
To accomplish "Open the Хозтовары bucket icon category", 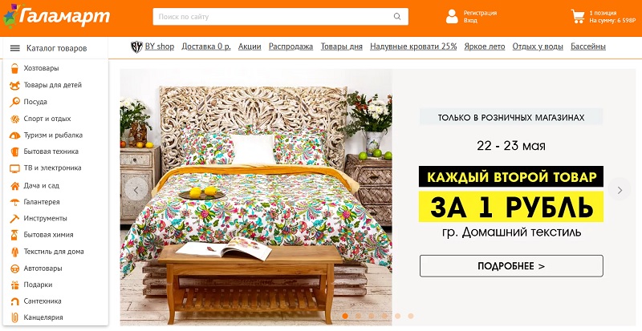I will (x=14, y=68).
